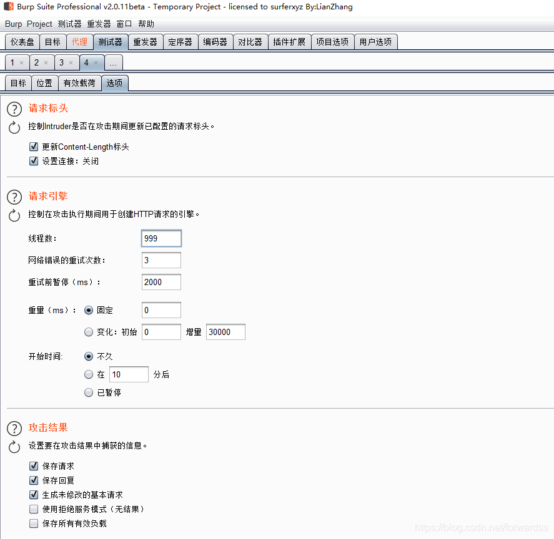Close Intruder attack tab 3

[71, 62]
